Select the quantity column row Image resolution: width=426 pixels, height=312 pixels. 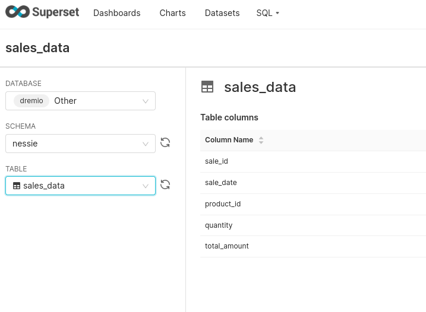(313, 225)
